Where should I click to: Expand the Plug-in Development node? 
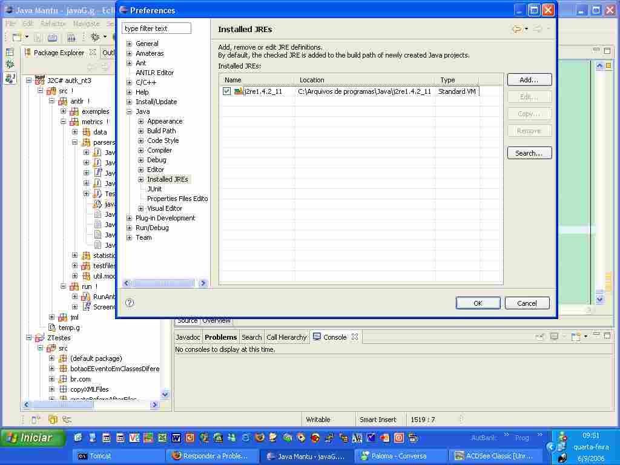point(129,218)
